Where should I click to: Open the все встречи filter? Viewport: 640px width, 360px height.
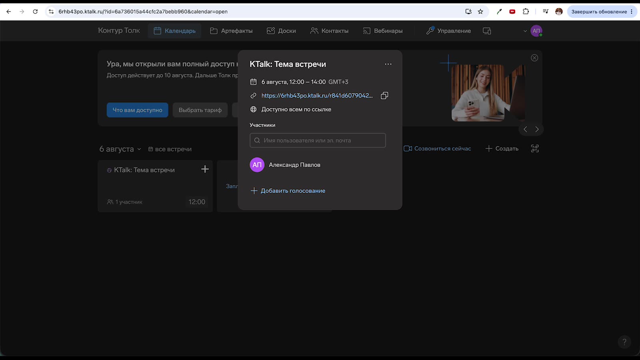tap(170, 149)
